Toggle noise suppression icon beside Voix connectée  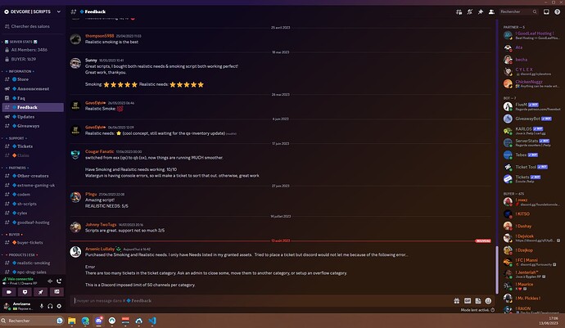50,281
